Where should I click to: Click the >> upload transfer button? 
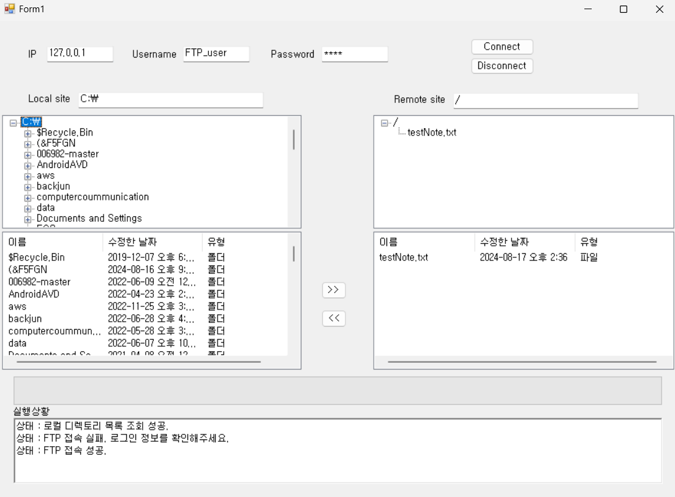333,290
